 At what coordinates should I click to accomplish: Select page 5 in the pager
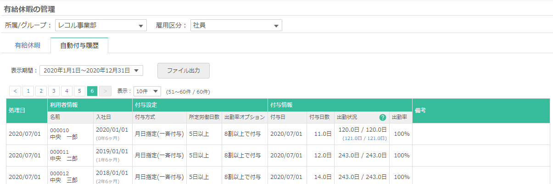(79, 91)
